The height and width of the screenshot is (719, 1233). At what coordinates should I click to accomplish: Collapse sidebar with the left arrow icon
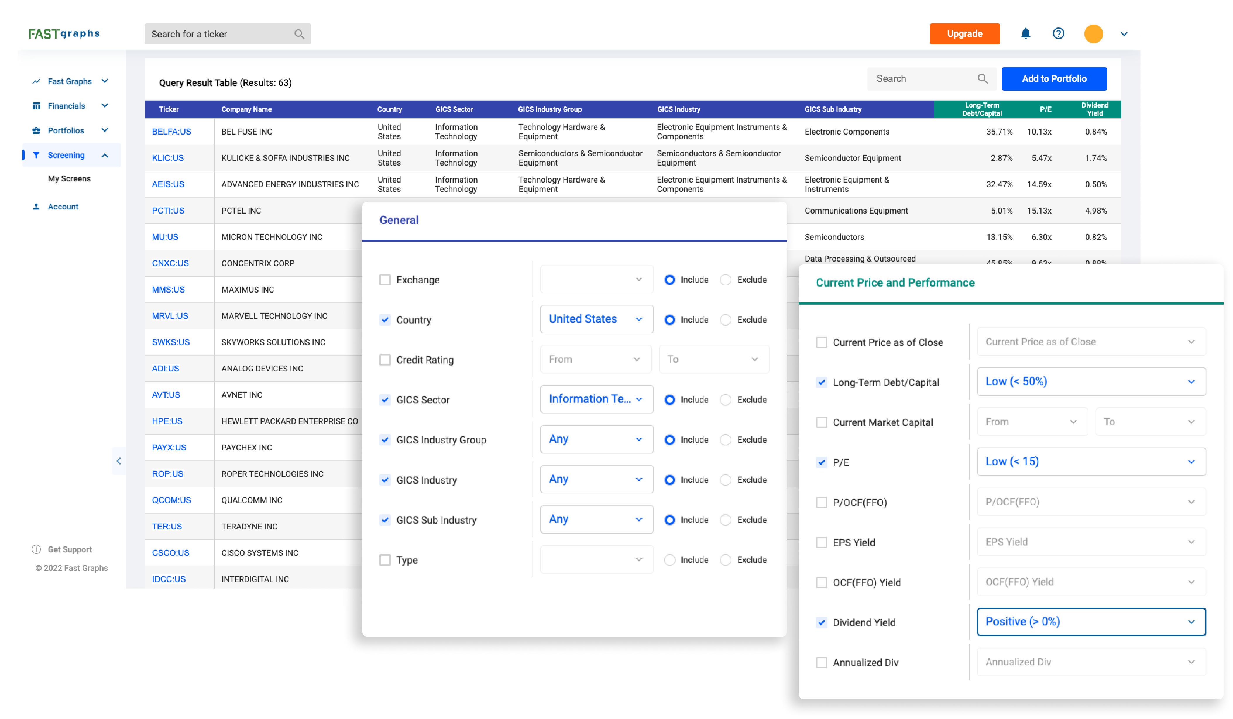(119, 461)
